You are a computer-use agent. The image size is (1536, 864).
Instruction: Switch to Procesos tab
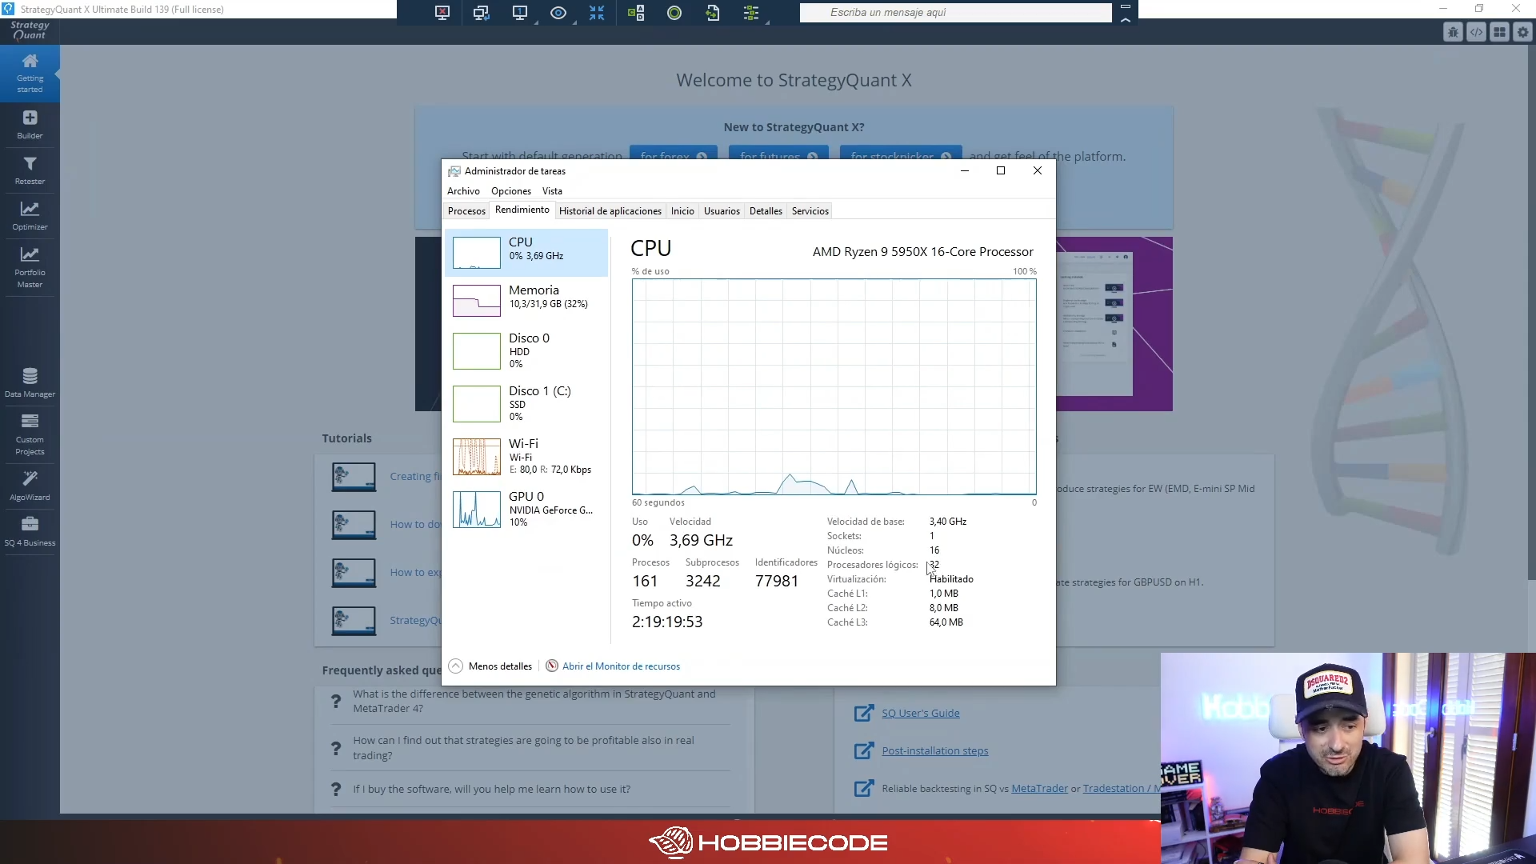[466, 211]
